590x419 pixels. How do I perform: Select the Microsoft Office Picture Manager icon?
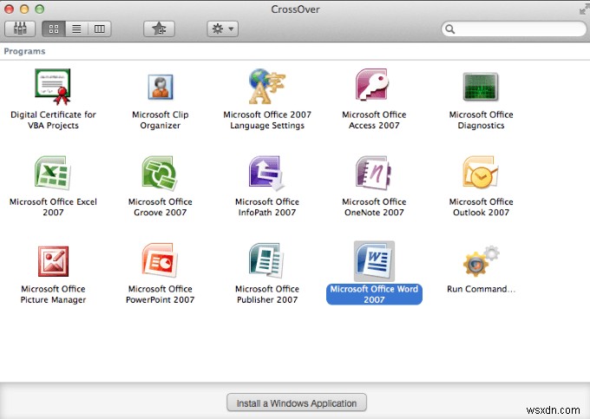[53, 261]
